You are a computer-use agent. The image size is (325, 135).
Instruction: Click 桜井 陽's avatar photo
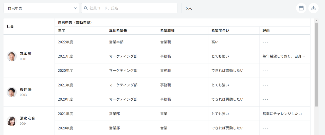tap(12, 92)
